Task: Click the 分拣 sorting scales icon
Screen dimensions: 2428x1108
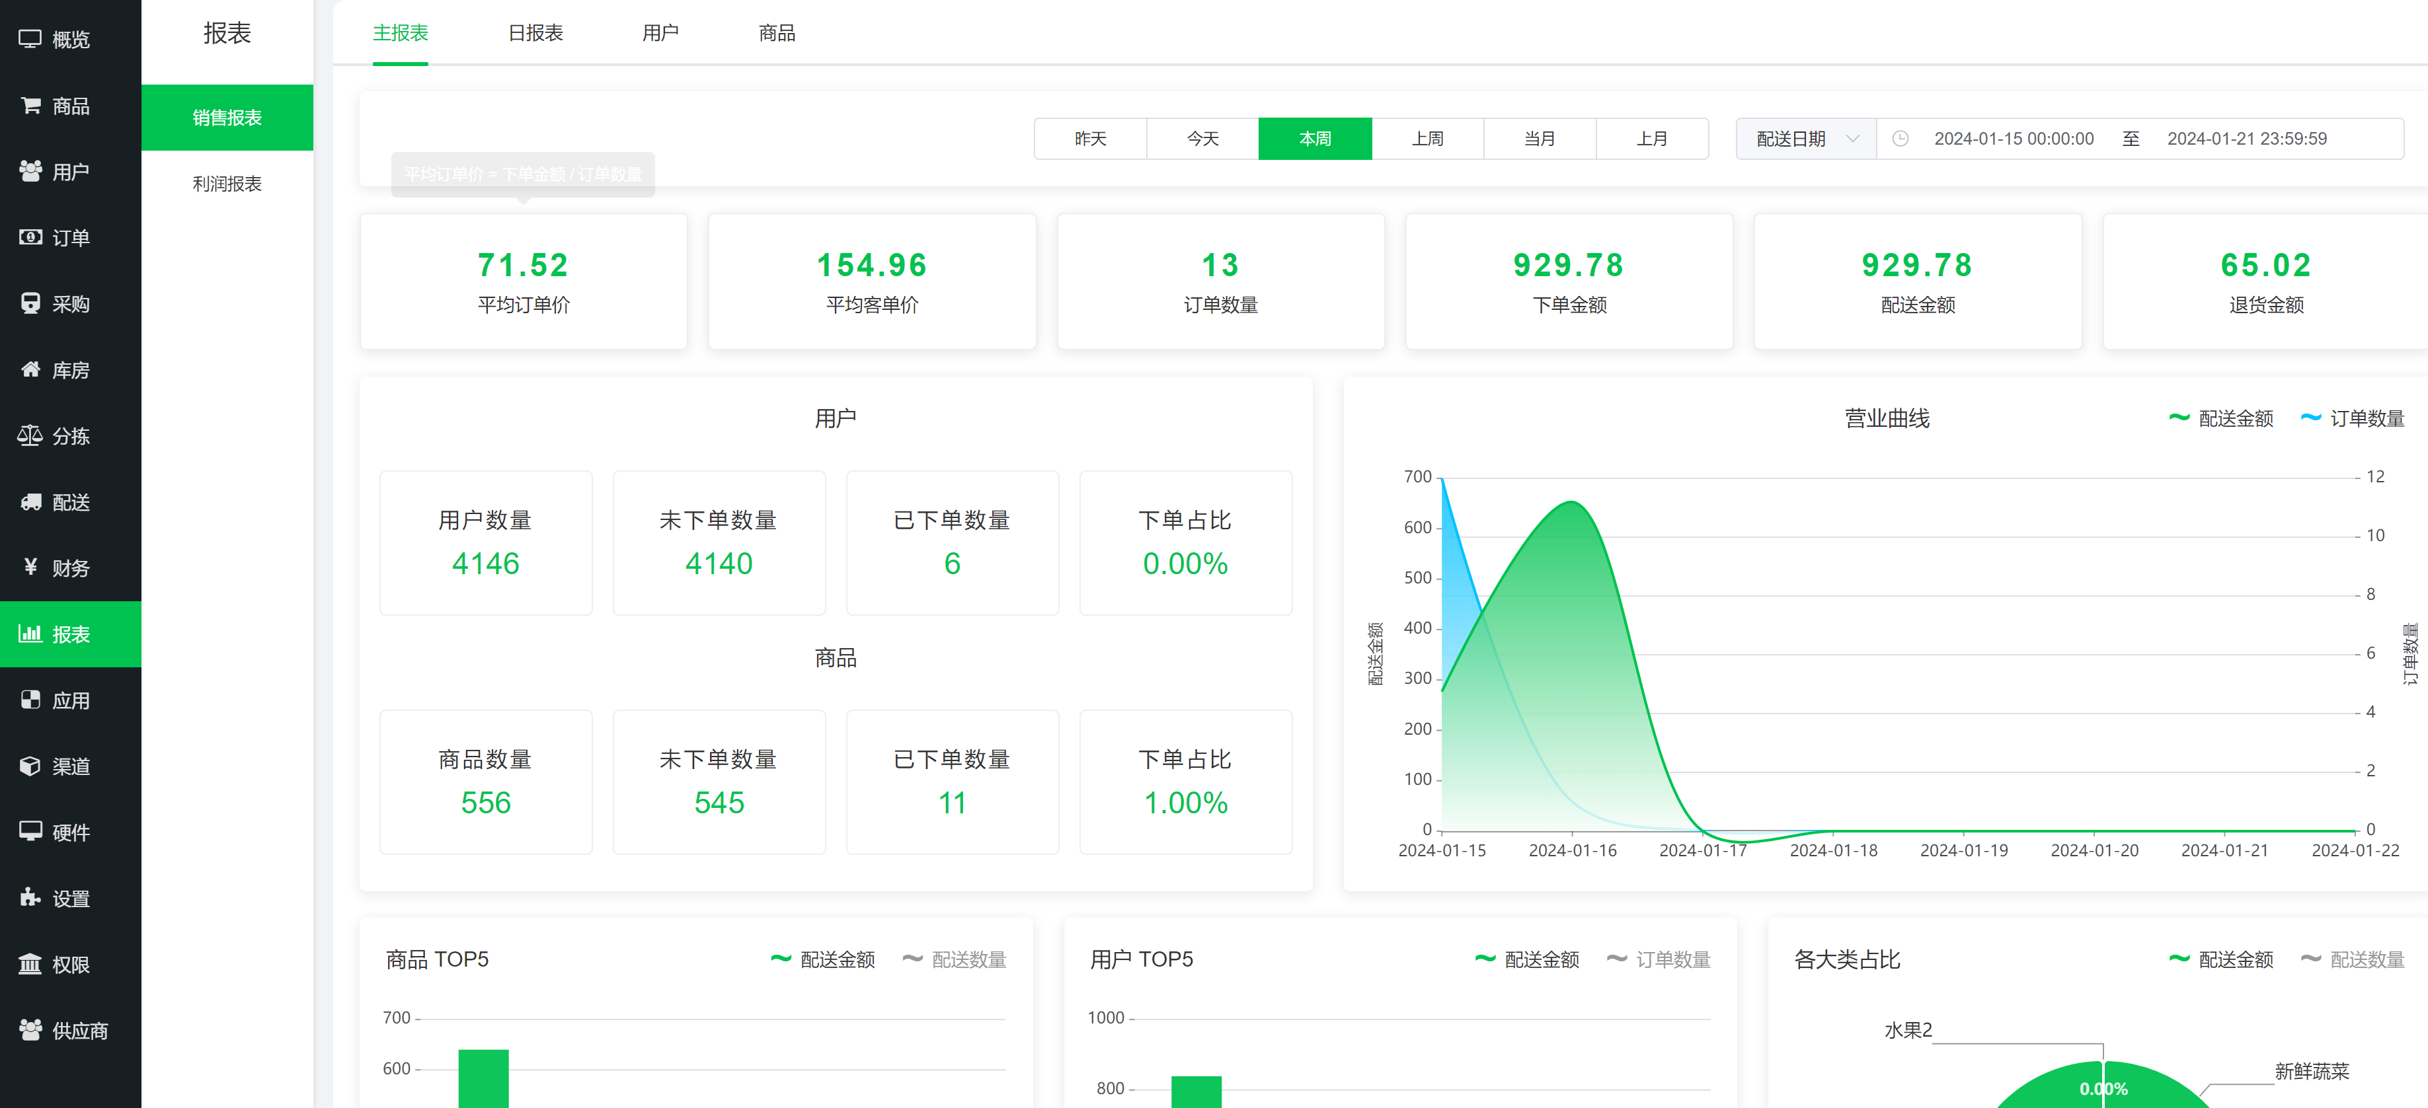Action: click(30, 435)
